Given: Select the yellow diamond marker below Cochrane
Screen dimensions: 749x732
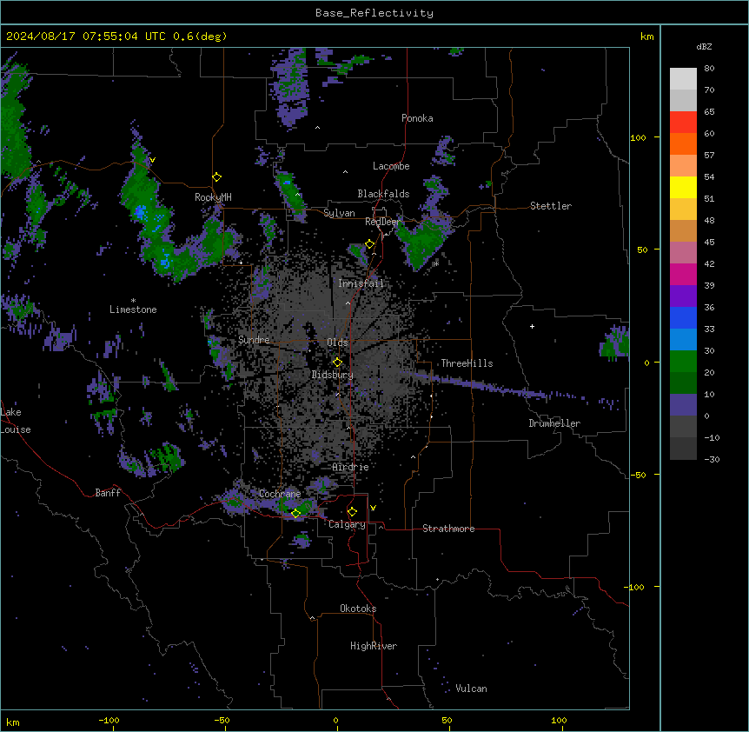Looking at the screenshot, I should (295, 513).
